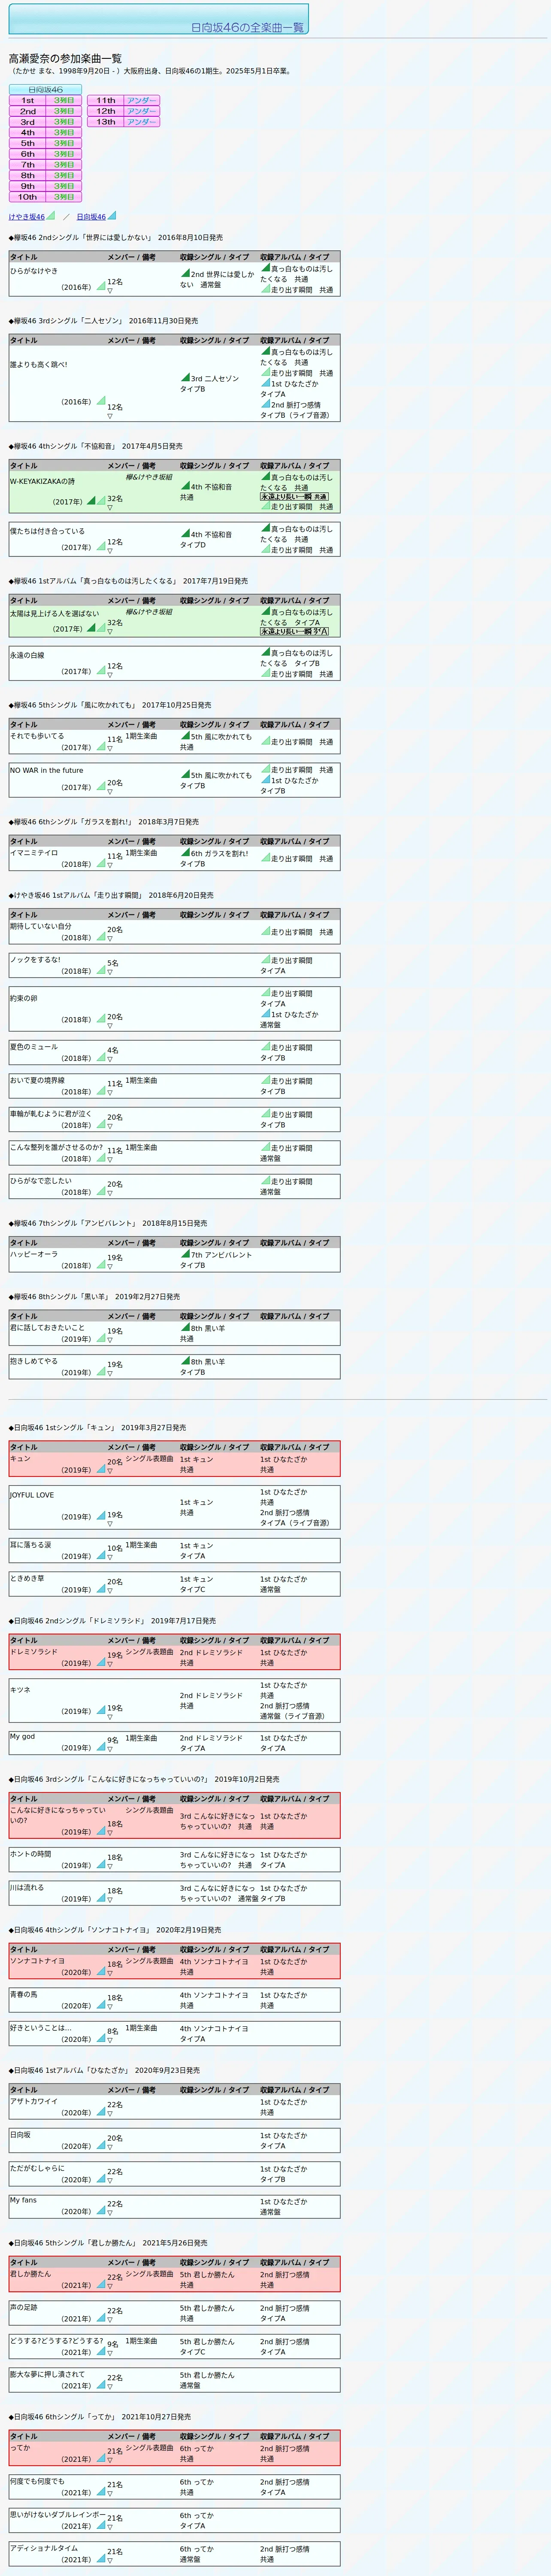Image resolution: width=551 pixels, height=2576 pixels.
Task: Expand member list in ひらがなけやき row
Action: (x=110, y=291)
